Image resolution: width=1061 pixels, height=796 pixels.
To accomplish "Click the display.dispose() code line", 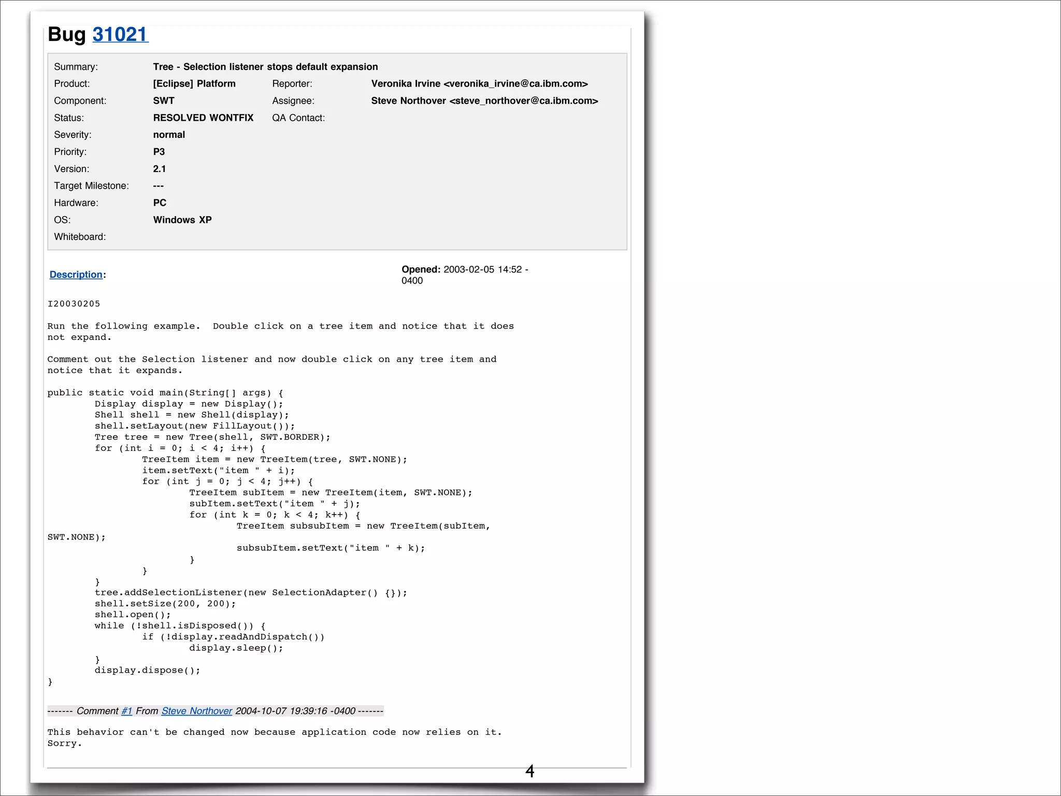I will tap(147, 671).
